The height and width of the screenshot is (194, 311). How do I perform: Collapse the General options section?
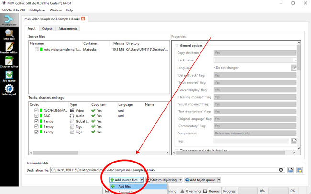tap(177, 46)
